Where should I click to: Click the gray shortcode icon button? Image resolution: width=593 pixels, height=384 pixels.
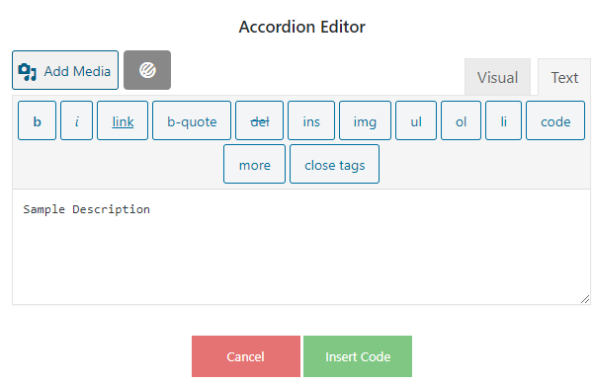(147, 70)
